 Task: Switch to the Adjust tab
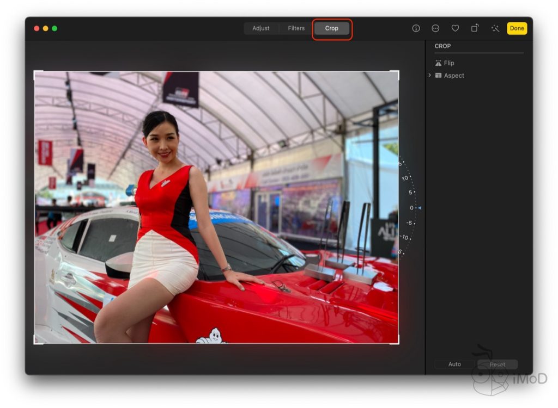pyautogui.click(x=260, y=28)
